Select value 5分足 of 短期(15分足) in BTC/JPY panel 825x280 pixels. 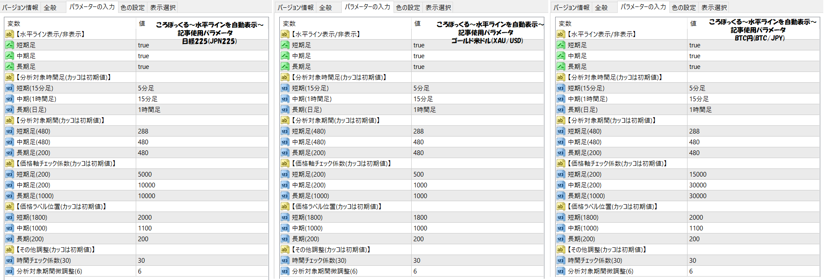tap(697, 88)
